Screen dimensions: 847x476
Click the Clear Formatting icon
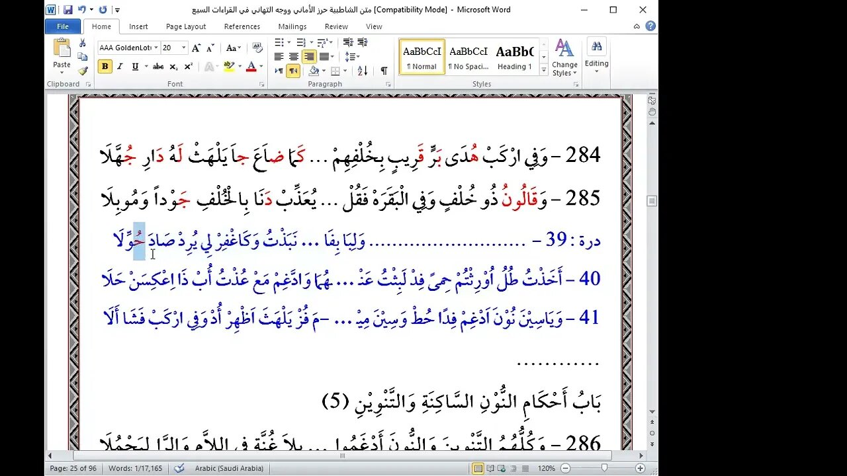[258, 48]
